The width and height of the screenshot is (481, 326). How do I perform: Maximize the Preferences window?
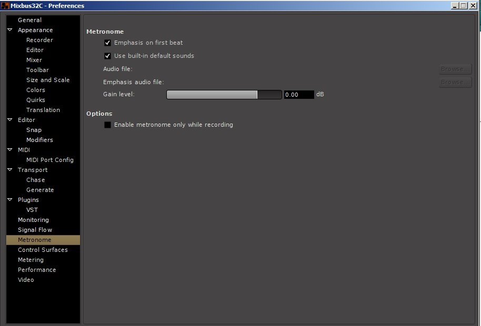coord(464,5)
